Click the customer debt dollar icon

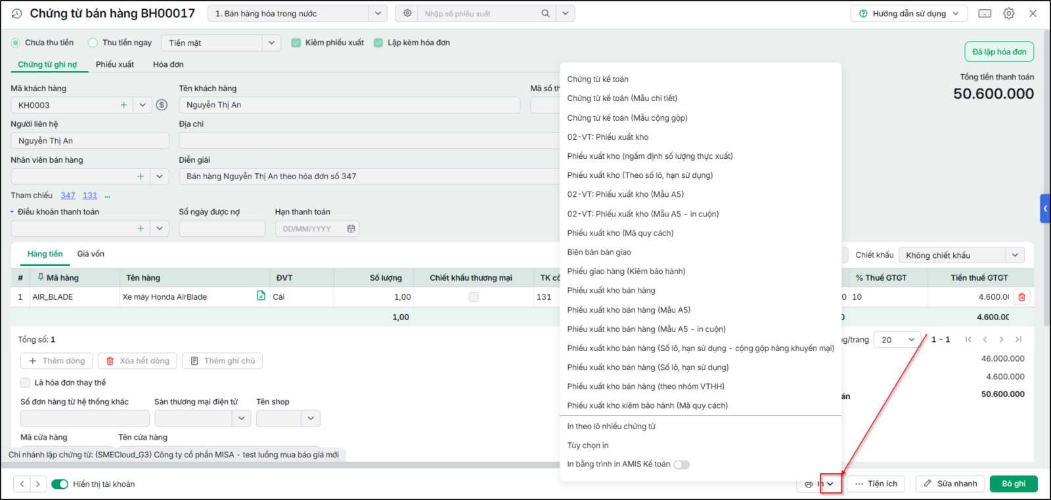[x=162, y=105]
